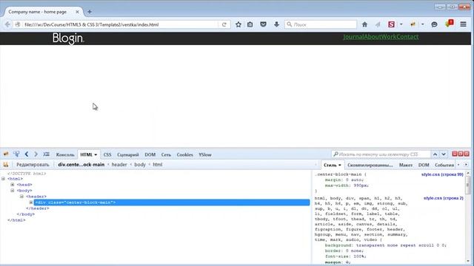Switch to the Cookies tab
474x266 pixels.
(184, 154)
